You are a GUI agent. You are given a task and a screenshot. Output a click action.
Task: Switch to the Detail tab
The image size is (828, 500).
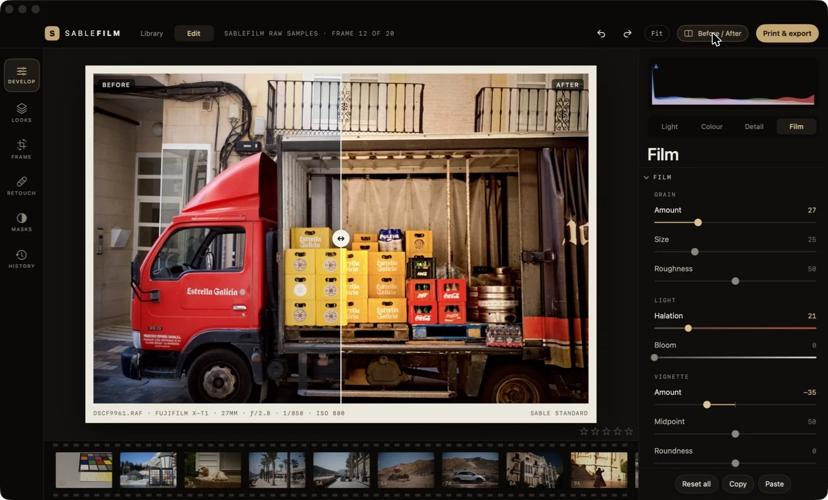click(x=754, y=126)
